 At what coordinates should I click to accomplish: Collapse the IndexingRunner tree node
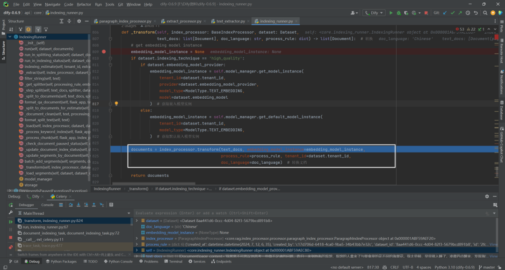10,37
